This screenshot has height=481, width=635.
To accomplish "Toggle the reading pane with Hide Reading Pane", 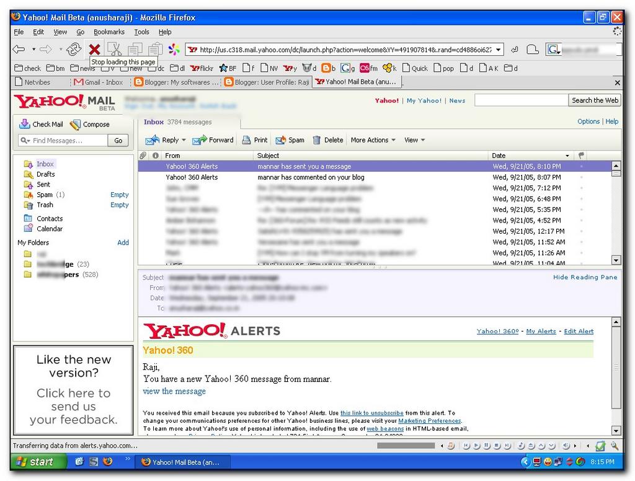I will (x=585, y=277).
